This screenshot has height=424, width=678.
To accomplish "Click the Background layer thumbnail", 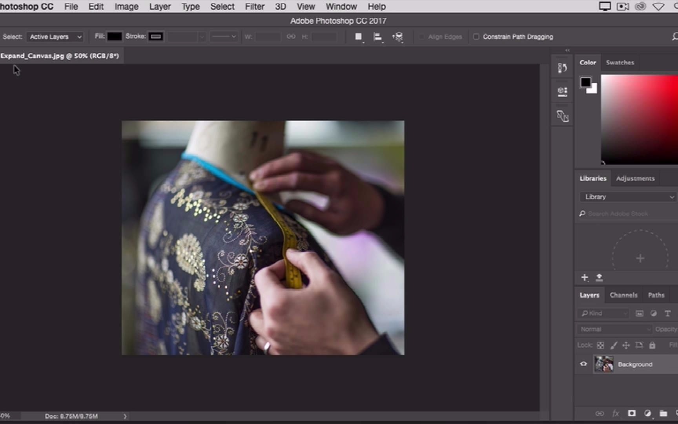I will pos(604,364).
